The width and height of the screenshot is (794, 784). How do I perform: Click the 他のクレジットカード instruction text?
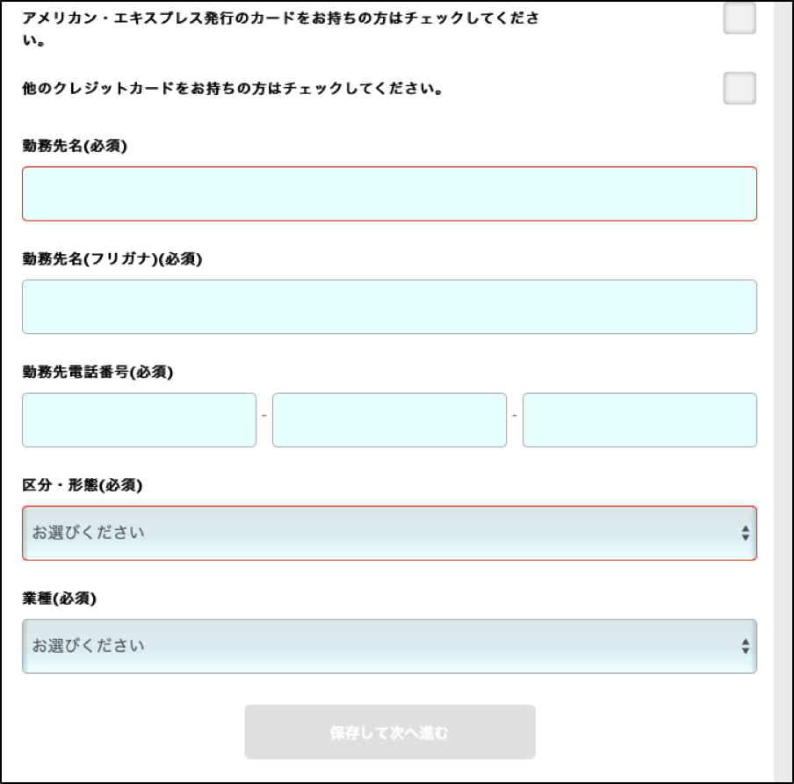coord(233,89)
